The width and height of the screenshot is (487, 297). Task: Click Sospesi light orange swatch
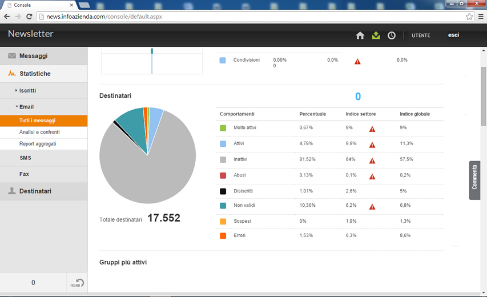click(223, 222)
